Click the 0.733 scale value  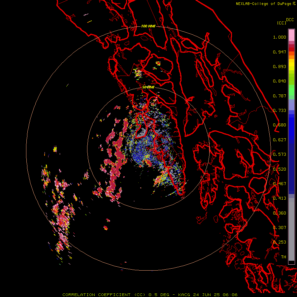pos(280,111)
